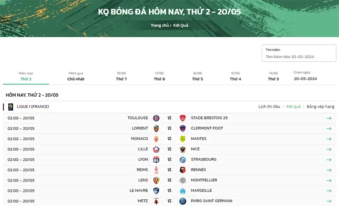339x206 pixels.
Task: Click the Toulouse team crest icon
Action: coord(156,118)
